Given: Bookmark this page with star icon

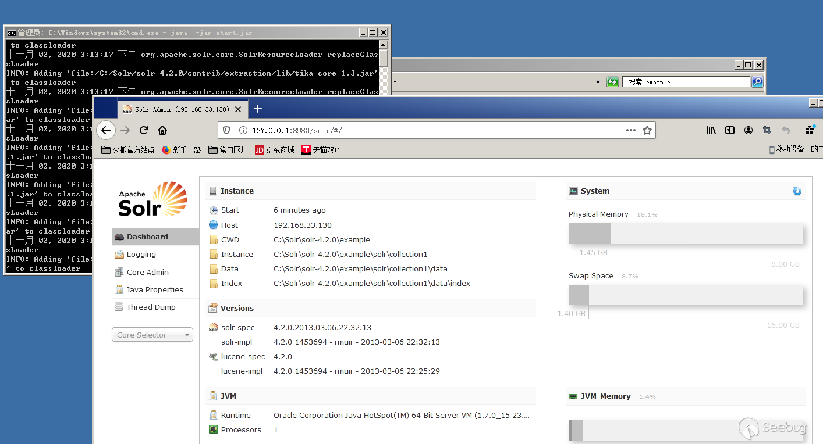Looking at the screenshot, I should coord(647,130).
